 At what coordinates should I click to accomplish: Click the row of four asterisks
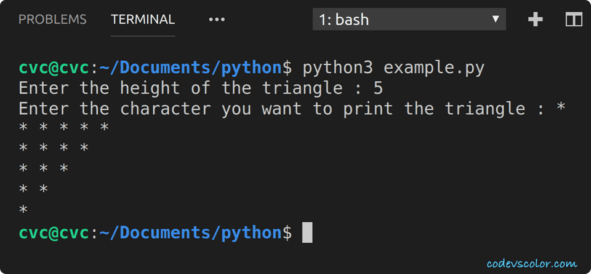click(x=54, y=149)
